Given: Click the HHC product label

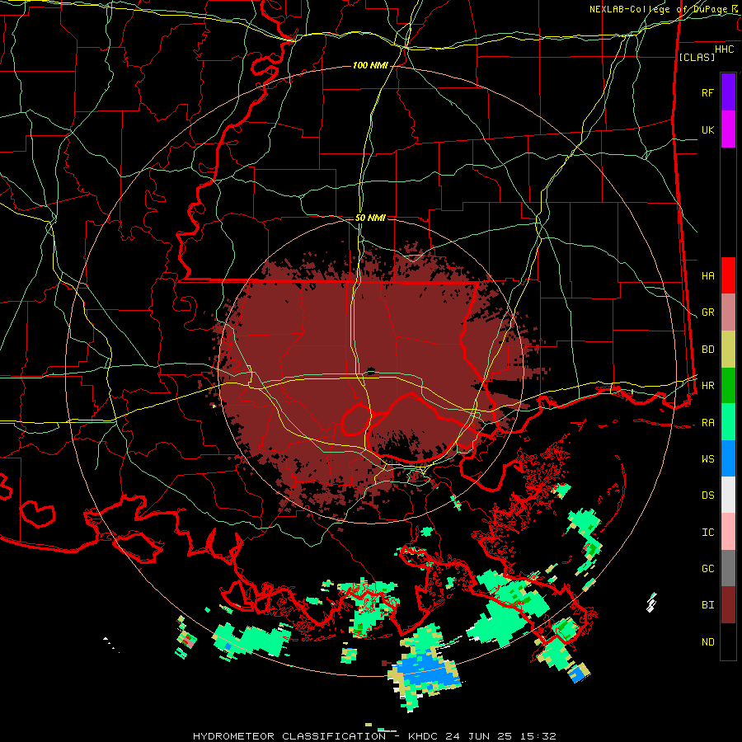Looking at the screenshot, I should [x=724, y=49].
